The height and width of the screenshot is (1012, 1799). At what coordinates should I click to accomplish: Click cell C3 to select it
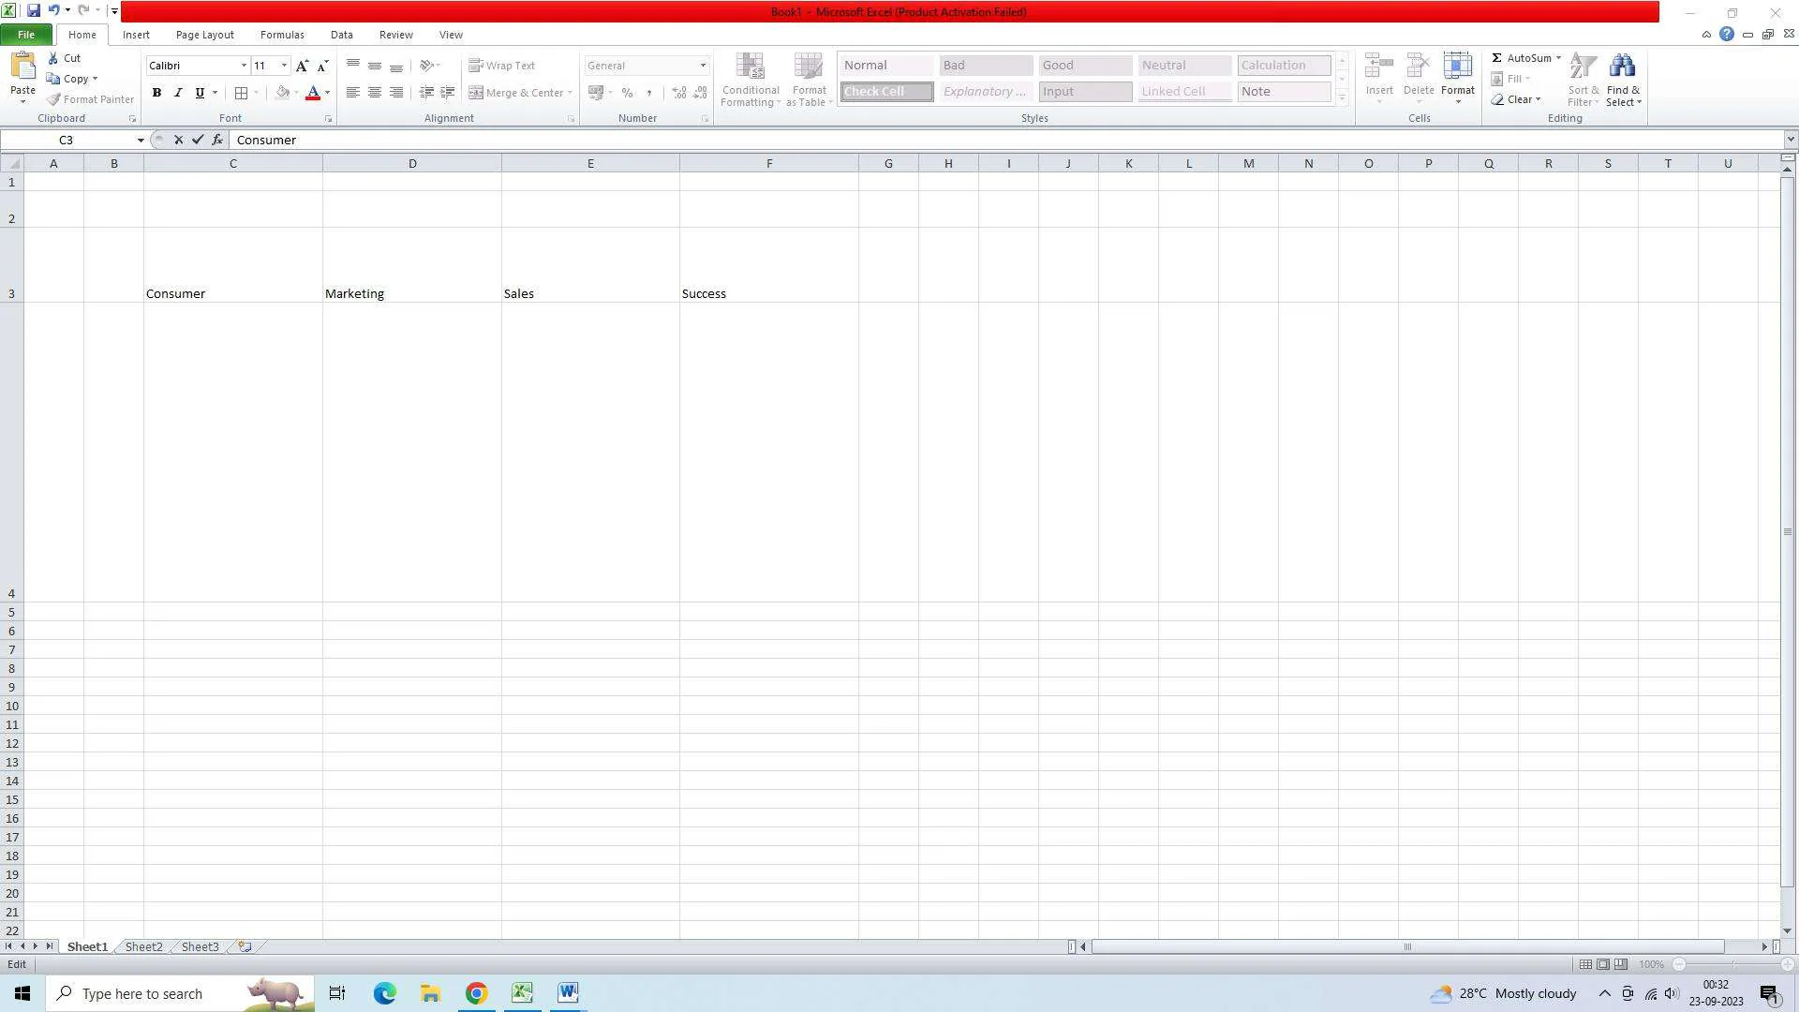pyautogui.click(x=232, y=291)
